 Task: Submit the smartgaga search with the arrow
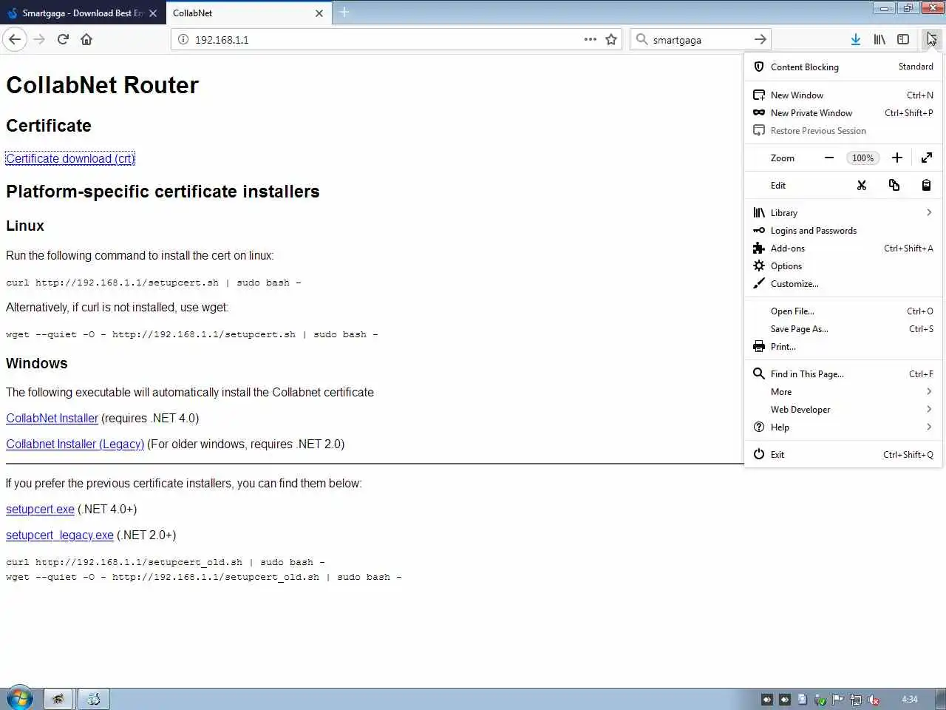pyautogui.click(x=760, y=39)
